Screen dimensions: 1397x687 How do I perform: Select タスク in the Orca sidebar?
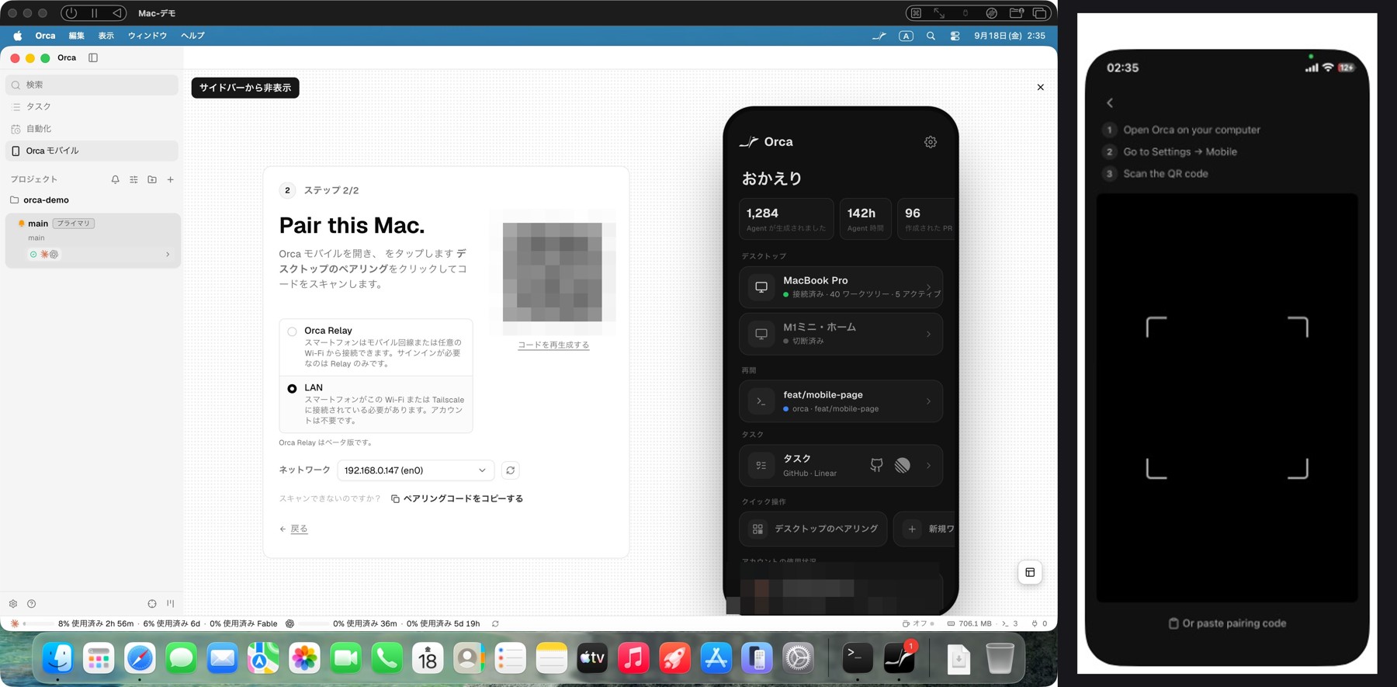tap(92, 107)
